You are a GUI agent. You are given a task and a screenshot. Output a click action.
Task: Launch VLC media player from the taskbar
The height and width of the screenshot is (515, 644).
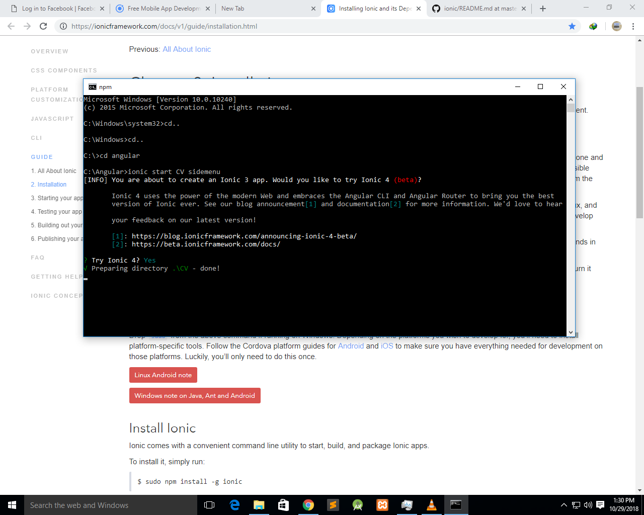click(431, 505)
